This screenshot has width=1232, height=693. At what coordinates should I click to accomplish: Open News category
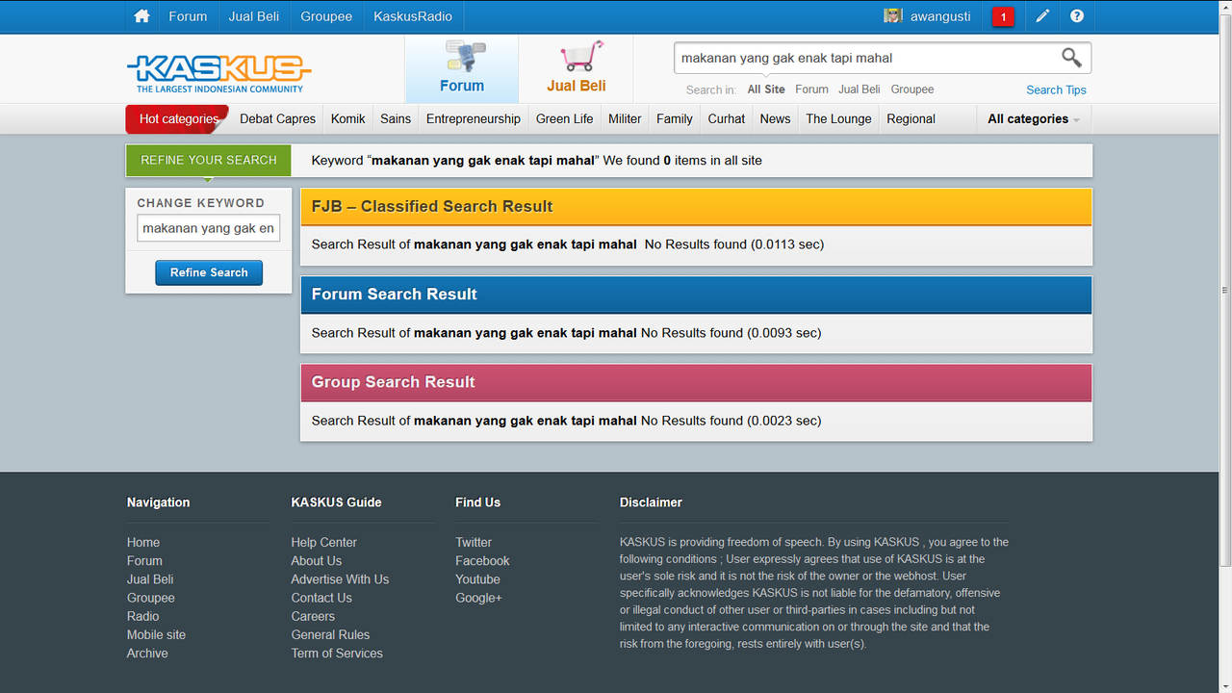(x=775, y=119)
